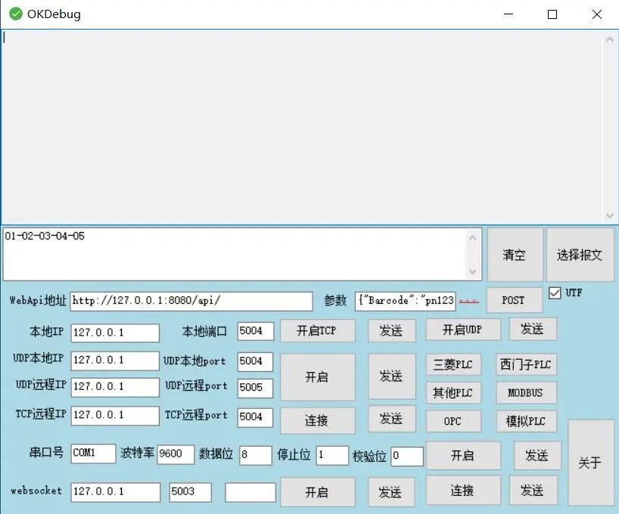Focus the 参数 Barcode JSON field

(x=406, y=301)
